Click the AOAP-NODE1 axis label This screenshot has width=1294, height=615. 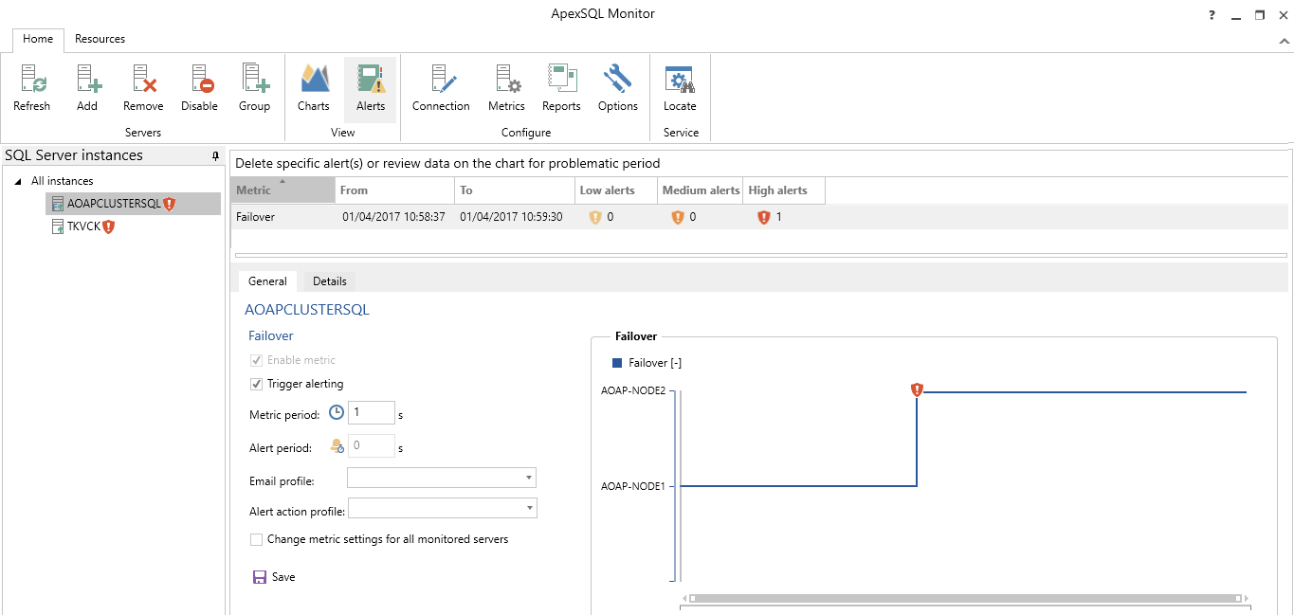[635, 486]
